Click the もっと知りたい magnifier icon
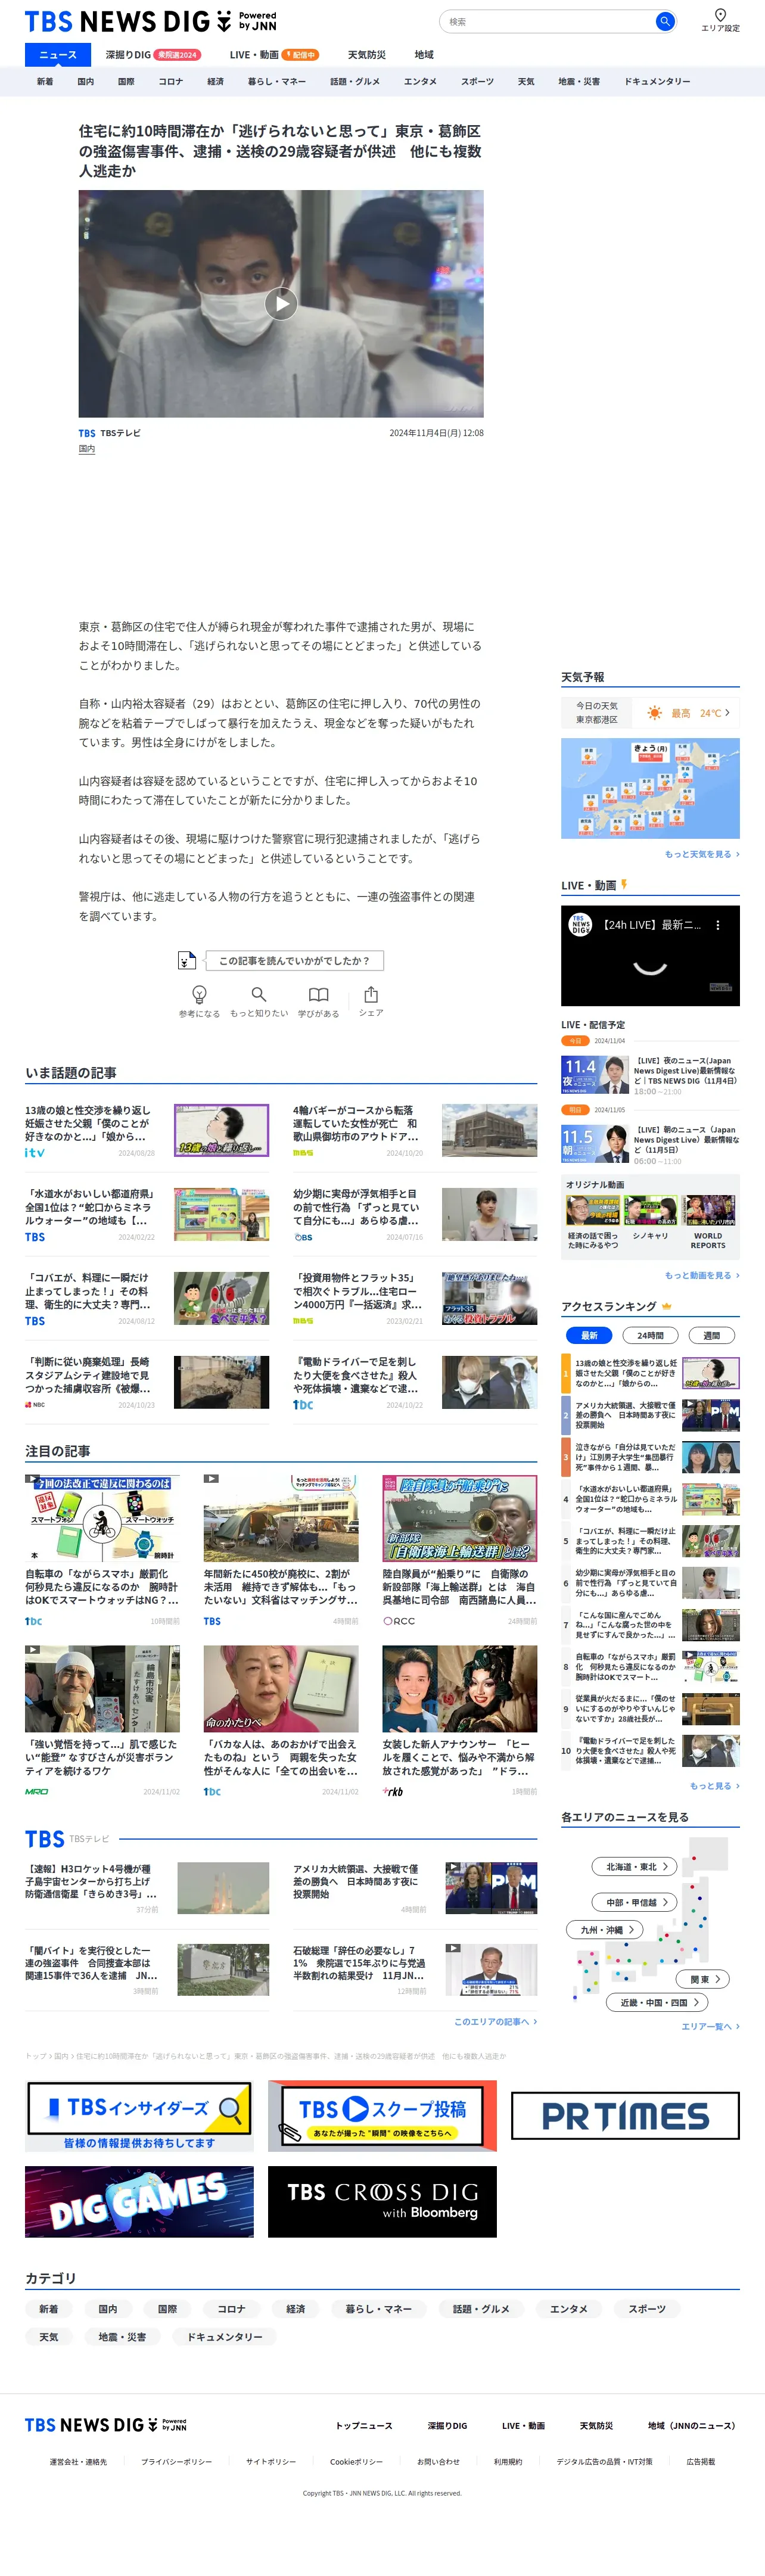Image resolution: width=765 pixels, height=2576 pixels. pos(259,994)
